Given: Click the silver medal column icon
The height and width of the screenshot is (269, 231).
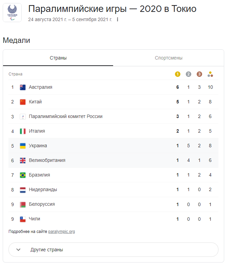Looking at the screenshot, I should 189,74.
